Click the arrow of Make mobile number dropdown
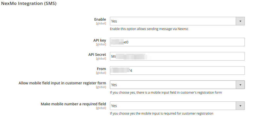The width and height of the screenshot is (256, 126). pos(240,106)
